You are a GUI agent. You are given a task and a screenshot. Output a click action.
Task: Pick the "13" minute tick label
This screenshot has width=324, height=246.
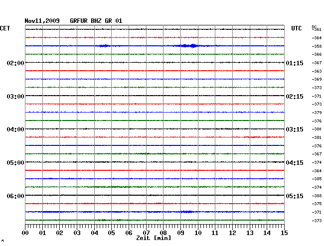click(250, 233)
